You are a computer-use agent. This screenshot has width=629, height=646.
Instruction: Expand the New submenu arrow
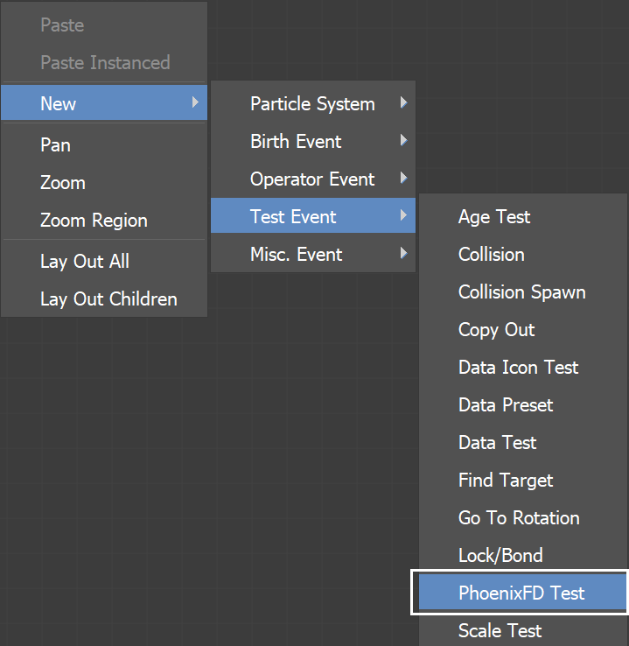click(x=196, y=102)
